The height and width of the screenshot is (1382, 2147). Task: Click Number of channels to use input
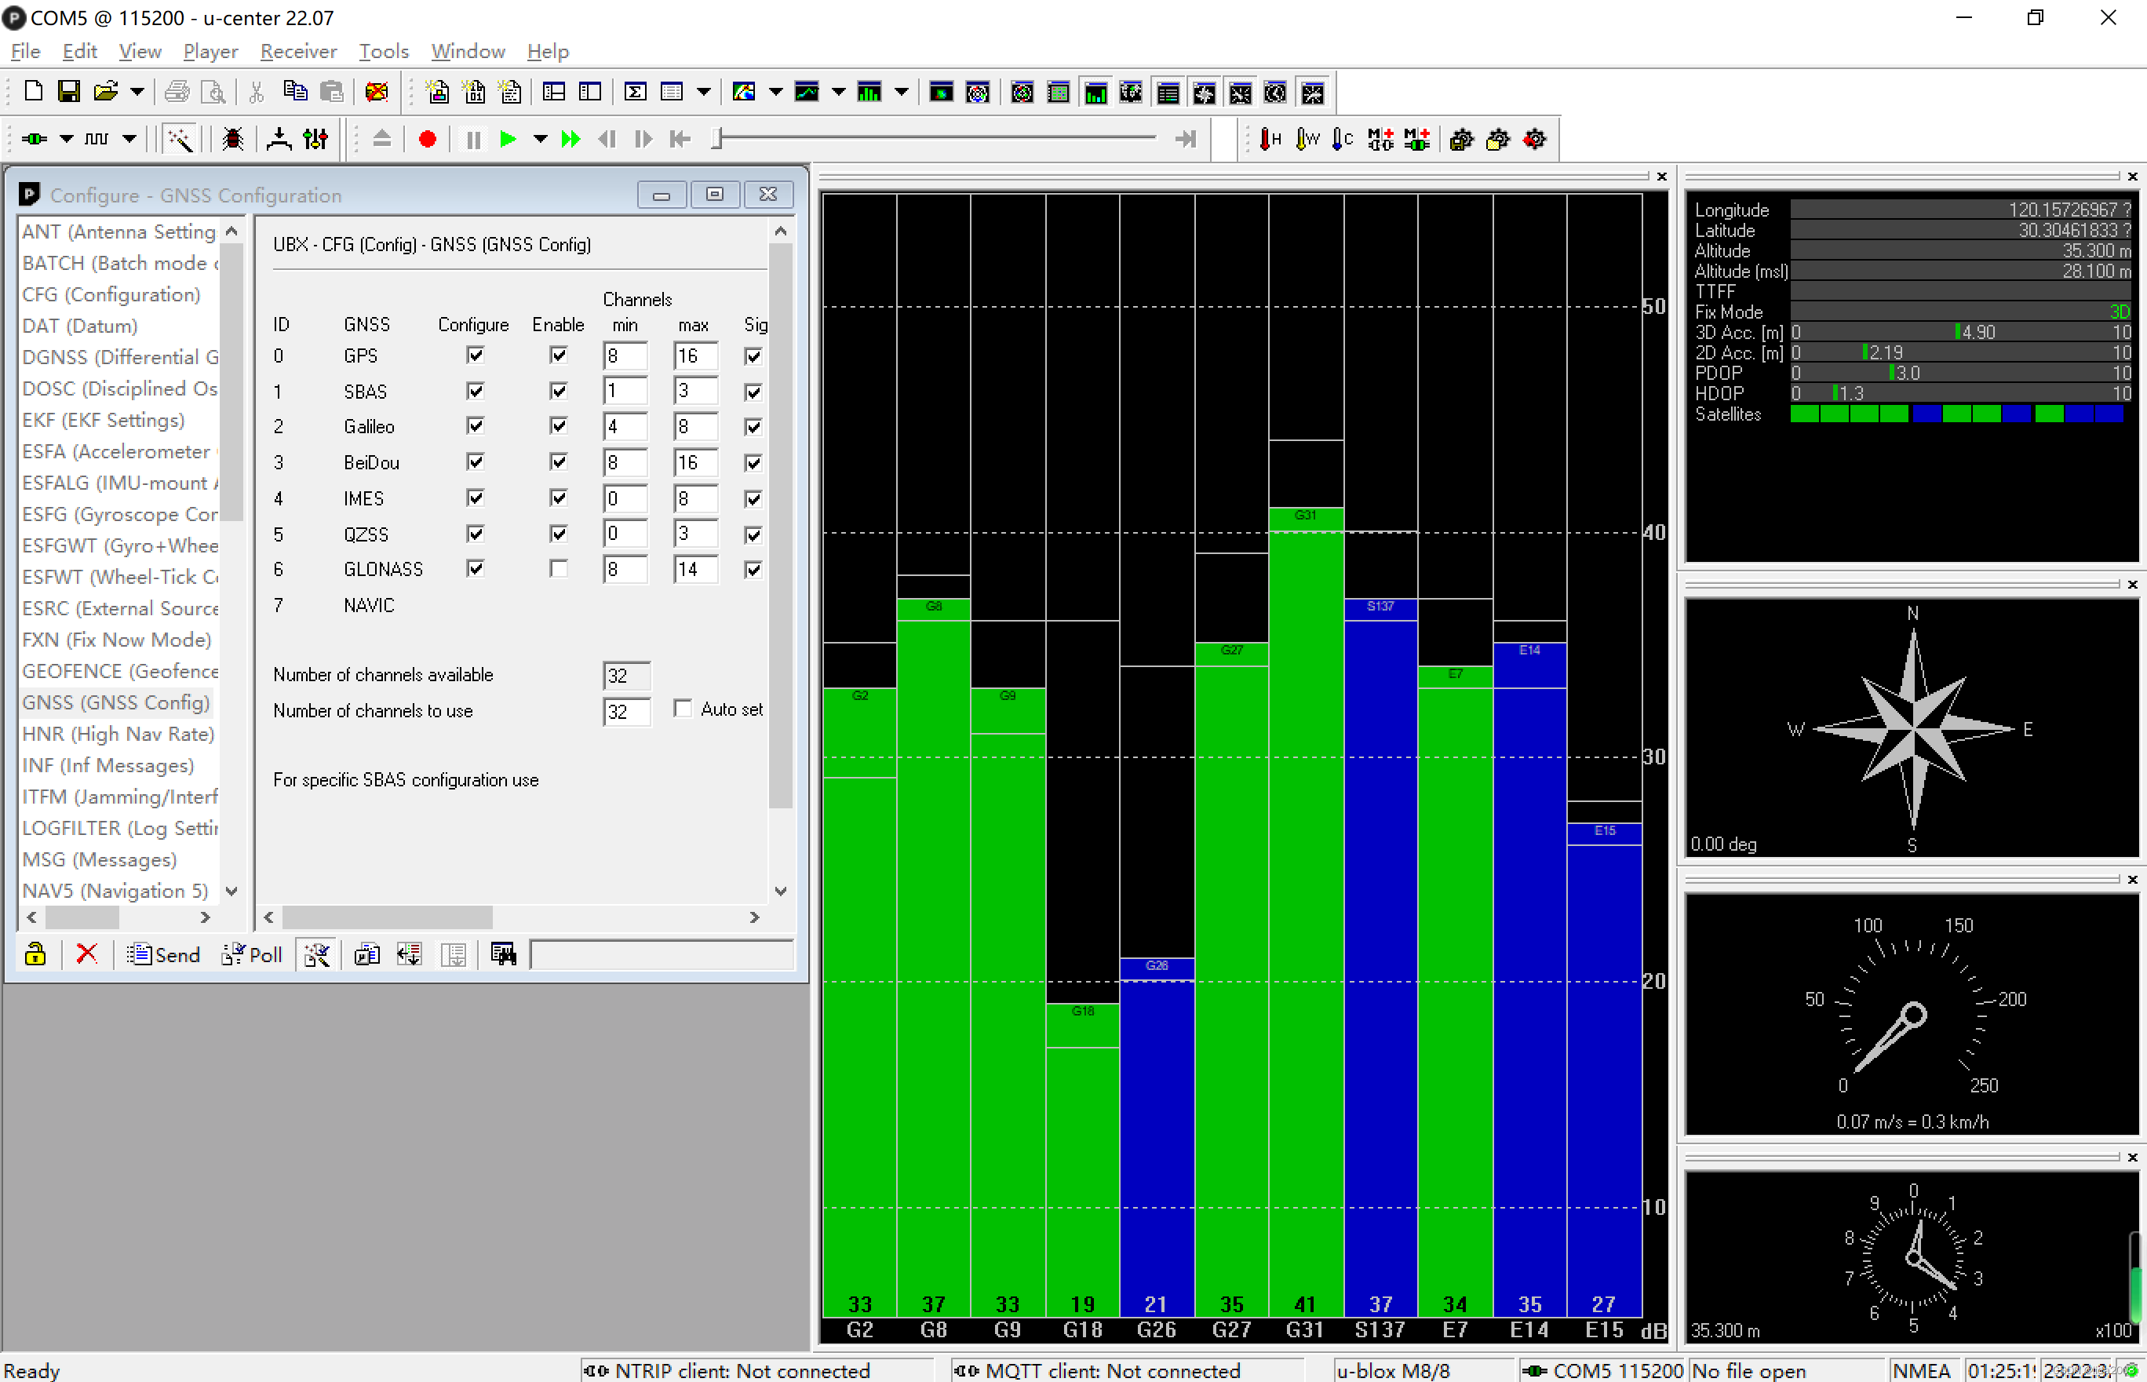(x=623, y=710)
